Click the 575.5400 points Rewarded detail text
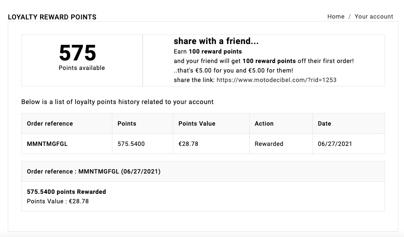The height and width of the screenshot is (237, 404). click(x=66, y=192)
